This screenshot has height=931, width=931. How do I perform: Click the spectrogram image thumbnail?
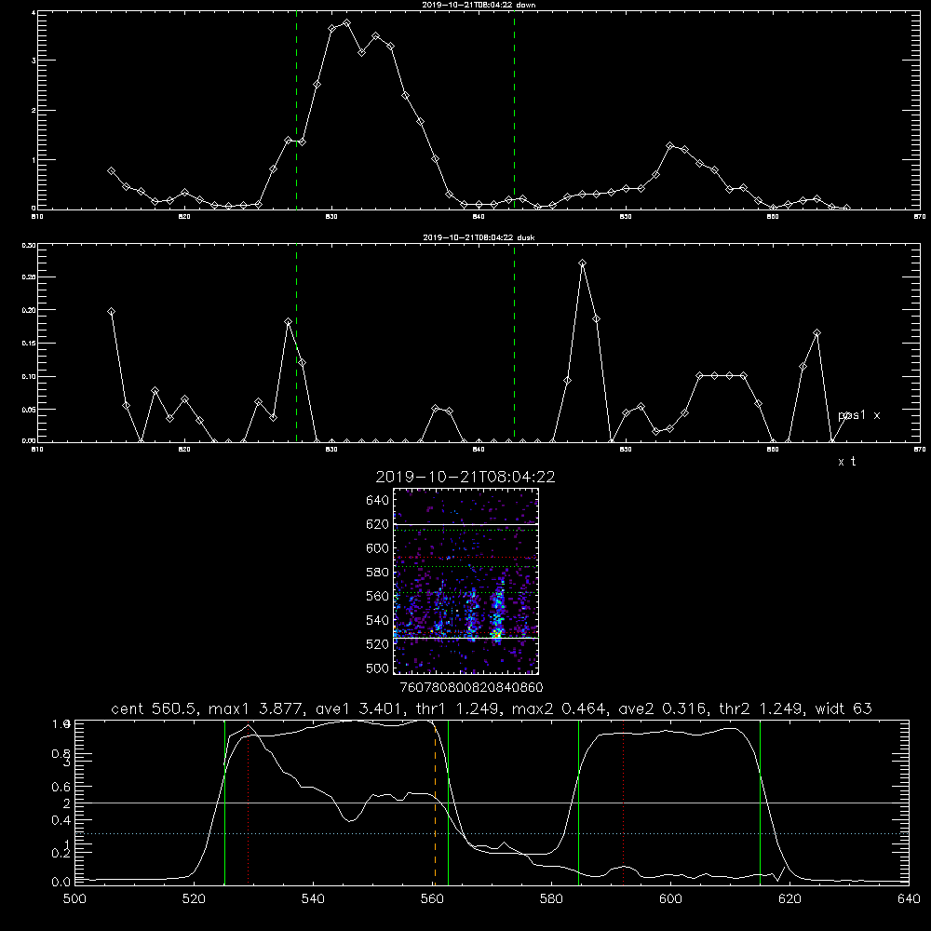point(466,581)
